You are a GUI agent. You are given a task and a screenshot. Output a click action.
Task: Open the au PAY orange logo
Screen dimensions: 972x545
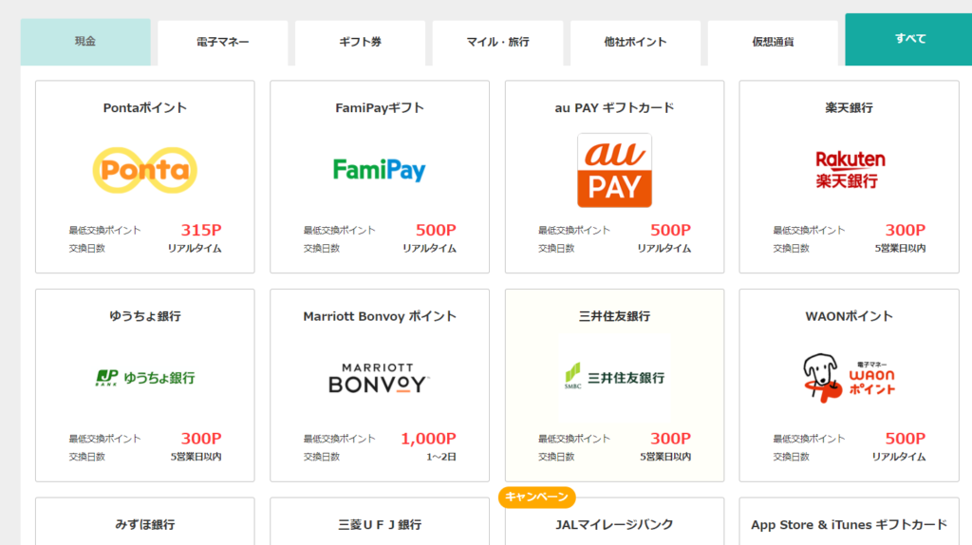pyautogui.click(x=614, y=170)
